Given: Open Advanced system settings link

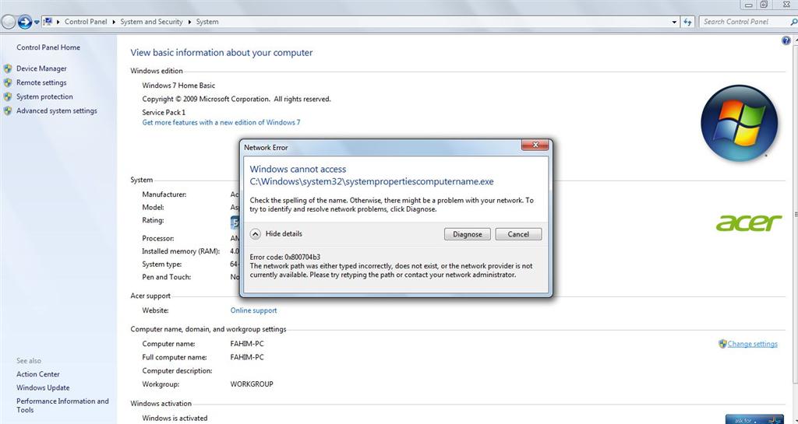Looking at the screenshot, I should tap(56, 110).
